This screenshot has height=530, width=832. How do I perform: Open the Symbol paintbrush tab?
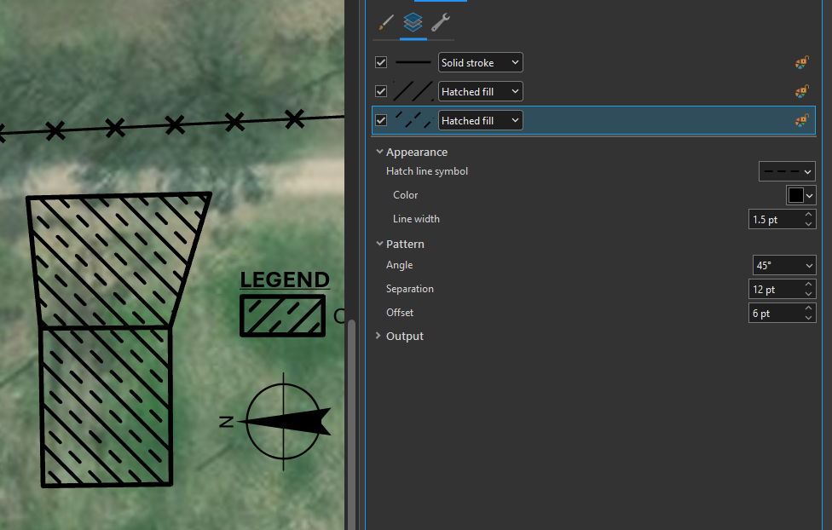tap(386, 22)
